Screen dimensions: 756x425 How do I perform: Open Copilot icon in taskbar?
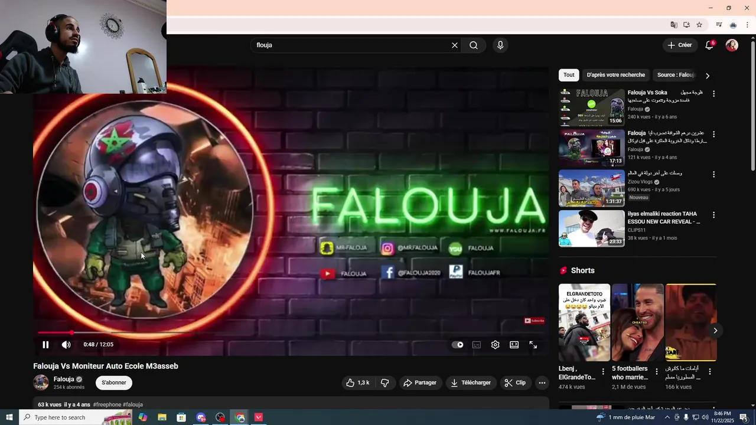143,417
